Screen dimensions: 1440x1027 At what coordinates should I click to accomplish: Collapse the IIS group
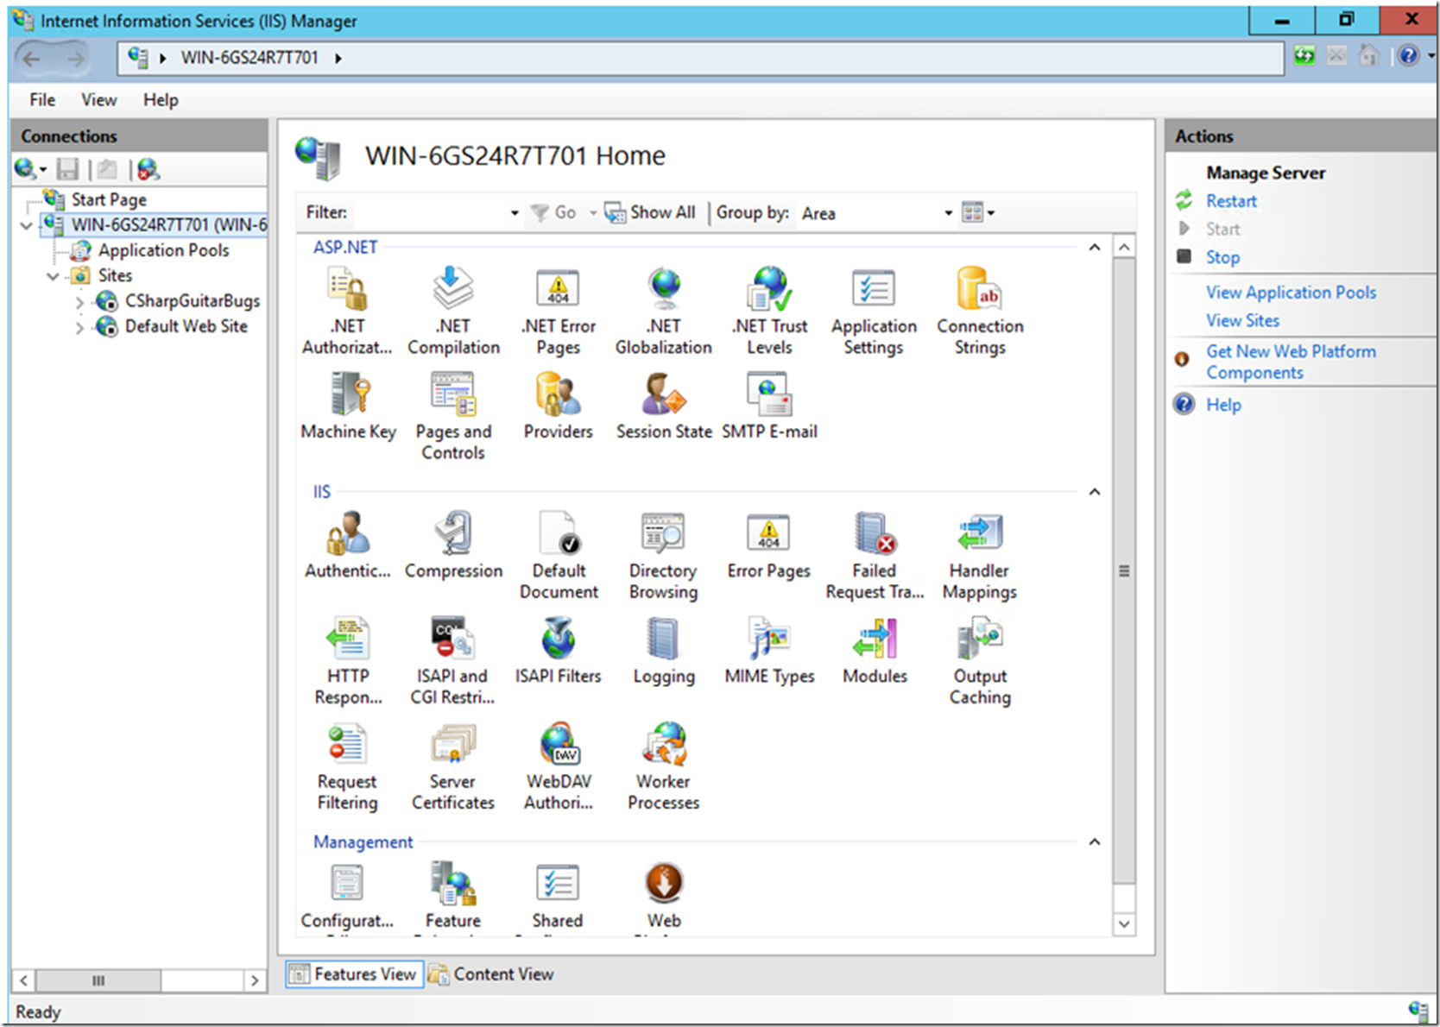pyautogui.click(x=1095, y=491)
